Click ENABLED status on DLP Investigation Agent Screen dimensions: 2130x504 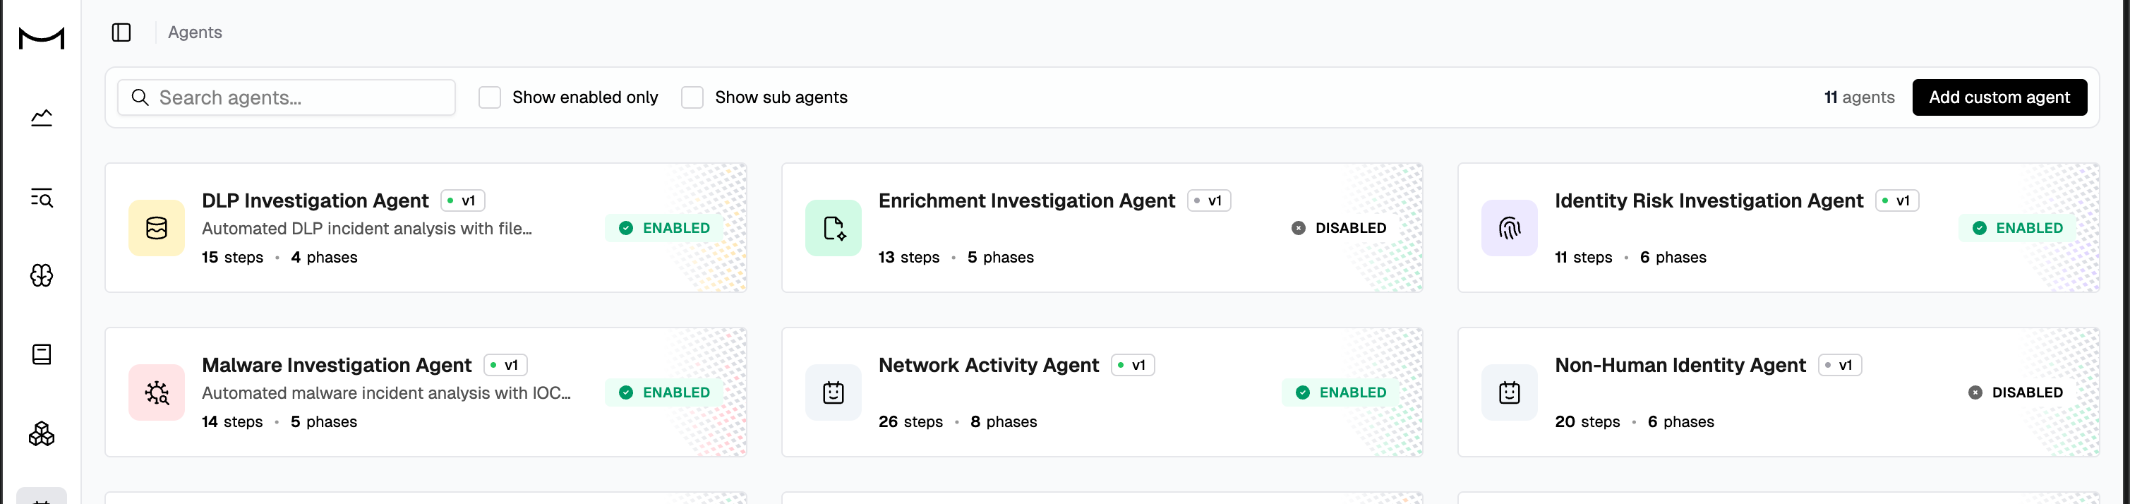pyautogui.click(x=664, y=227)
